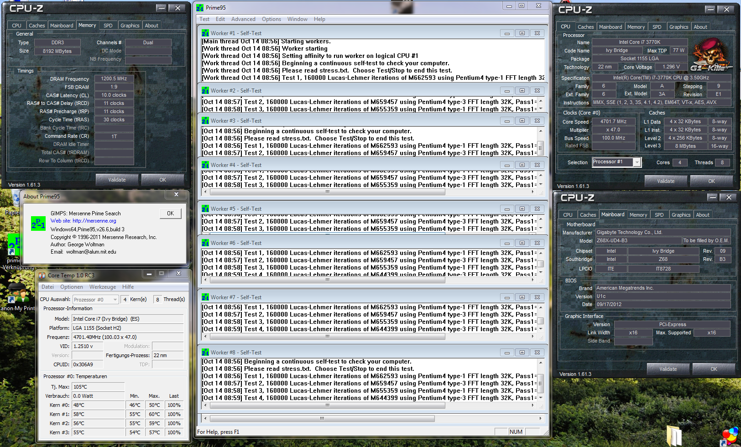
Task: Click the Tj. Max 105°C field in Core Temp
Action: (x=98, y=387)
